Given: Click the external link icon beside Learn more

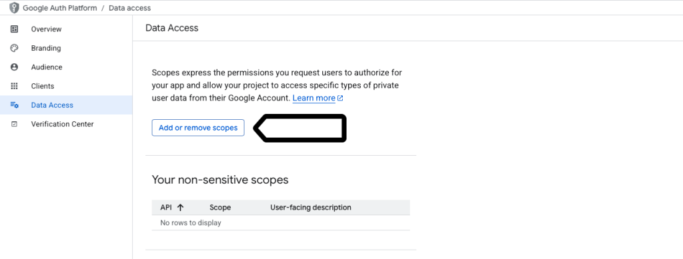Looking at the screenshot, I should (x=340, y=99).
